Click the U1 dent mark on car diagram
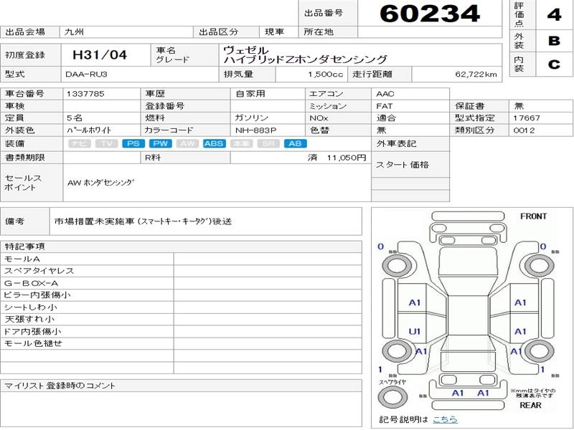Image resolution: width=574 pixels, height=430 pixels. click(x=415, y=332)
